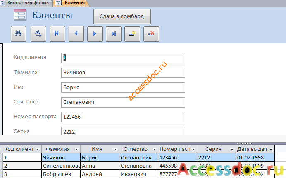This screenshot has width=286, height=178.
Task: Select the table cell Чичиков
Action: 61,157
